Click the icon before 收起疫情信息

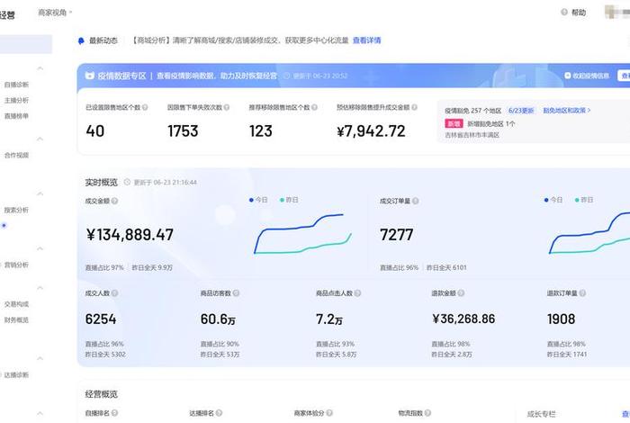tap(567, 76)
